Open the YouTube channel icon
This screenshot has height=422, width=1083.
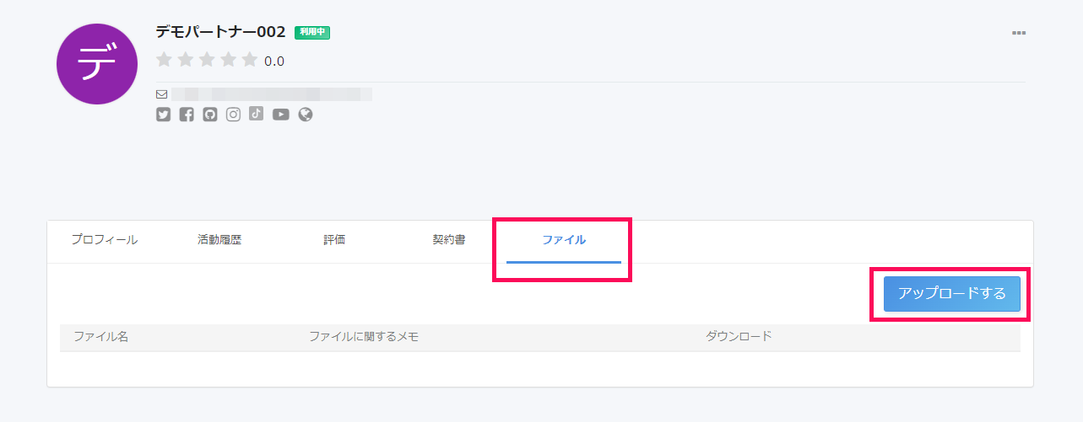[281, 115]
